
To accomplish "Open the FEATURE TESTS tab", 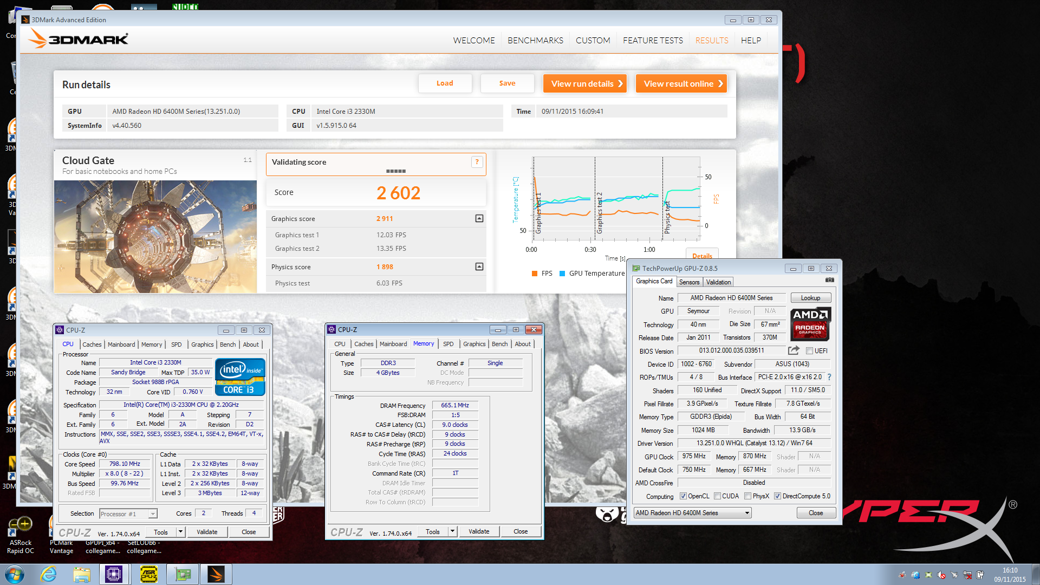I will coord(653,40).
